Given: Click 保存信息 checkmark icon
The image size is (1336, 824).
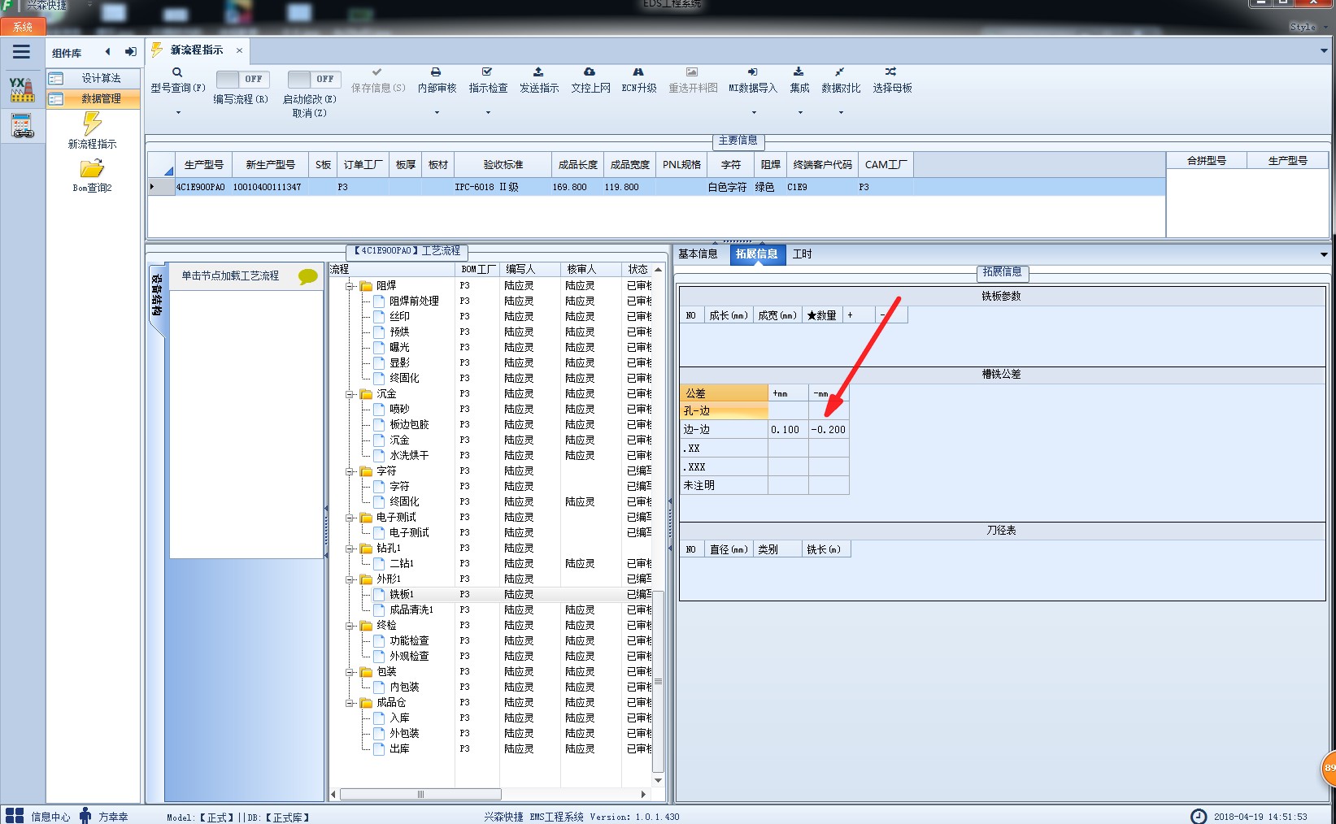Looking at the screenshot, I should (376, 72).
